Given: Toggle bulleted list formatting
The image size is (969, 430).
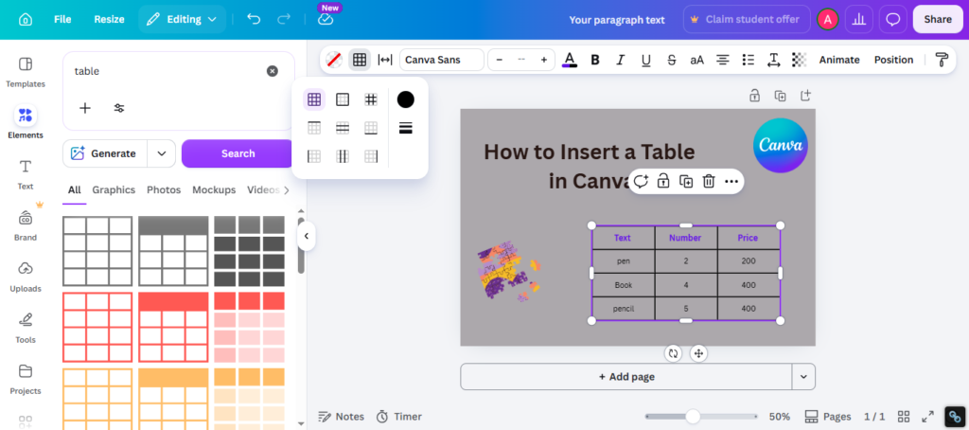Looking at the screenshot, I should [x=749, y=60].
